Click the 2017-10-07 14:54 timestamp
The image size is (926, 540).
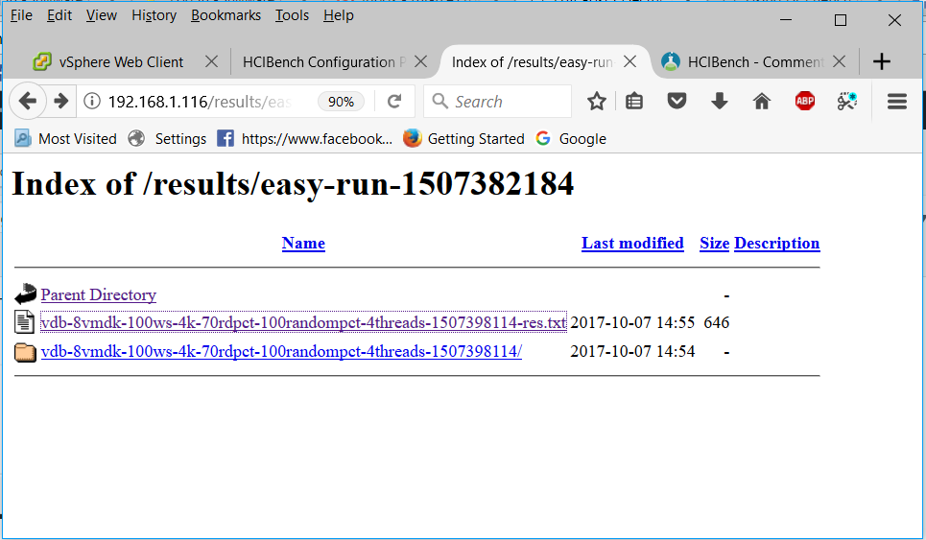click(632, 352)
